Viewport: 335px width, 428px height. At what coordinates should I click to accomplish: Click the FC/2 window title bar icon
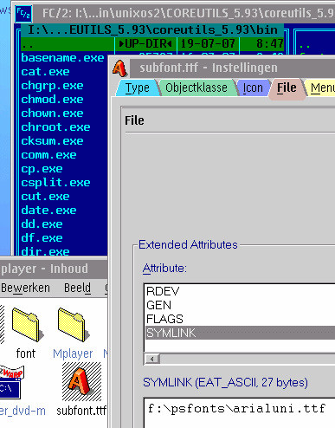(23, 13)
